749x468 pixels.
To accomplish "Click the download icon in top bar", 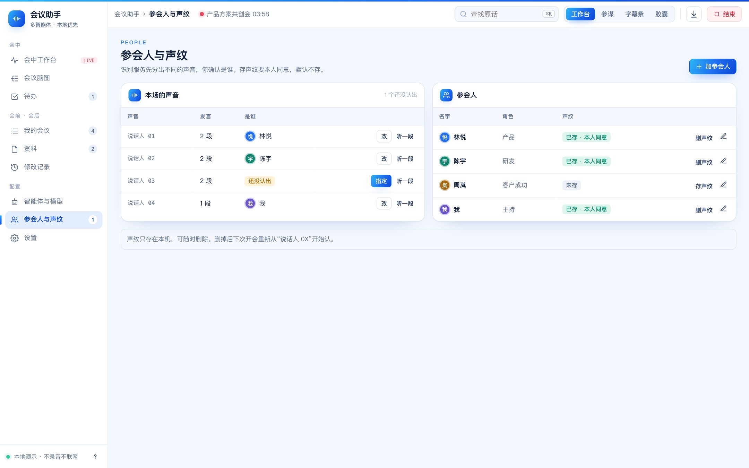I will [x=694, y=14].
